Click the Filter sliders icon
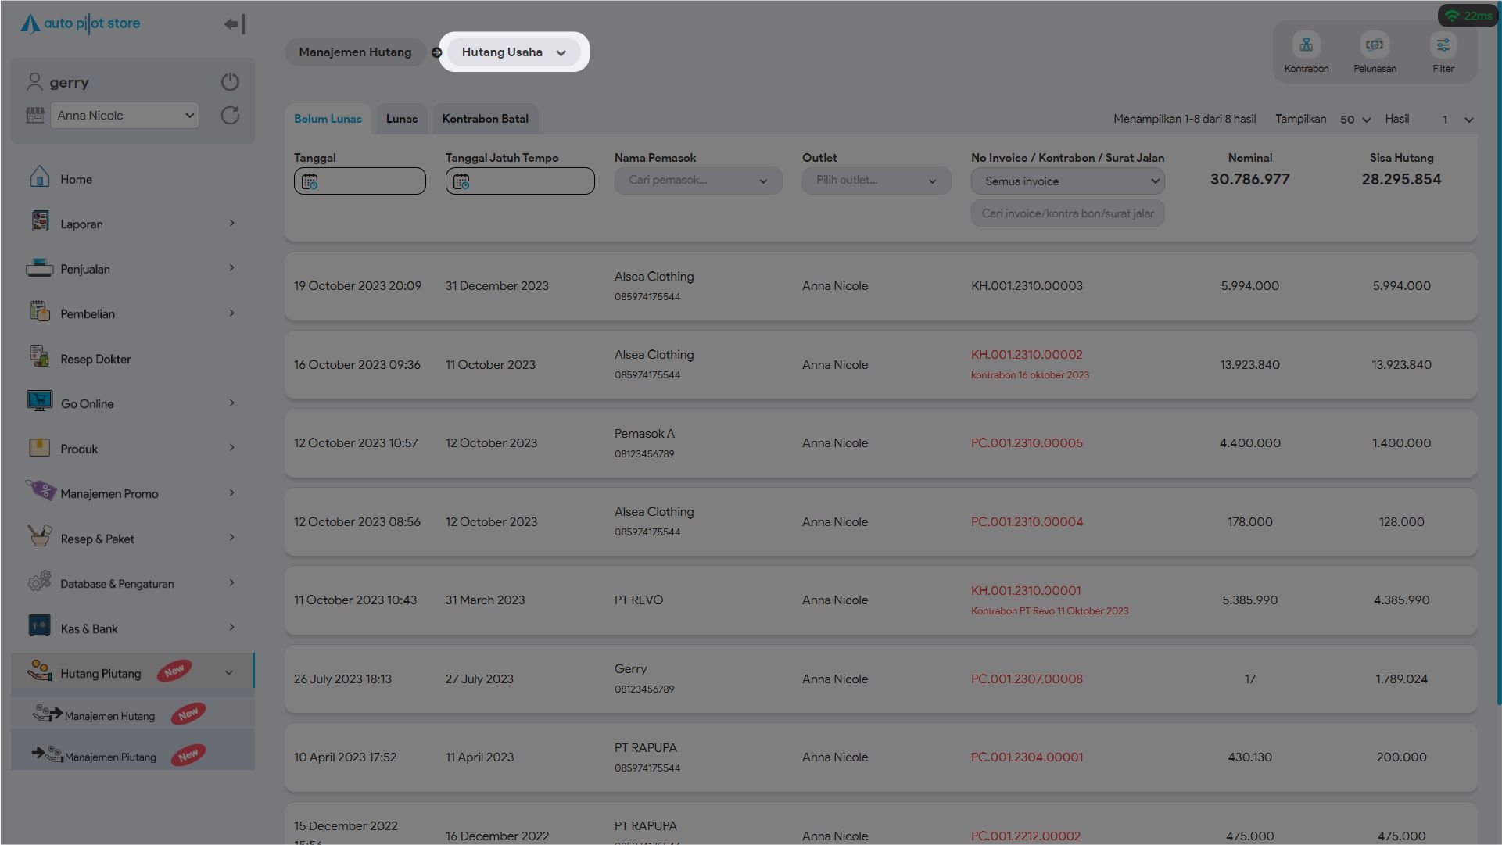 pyautogui.click(x=1443, y=45)
